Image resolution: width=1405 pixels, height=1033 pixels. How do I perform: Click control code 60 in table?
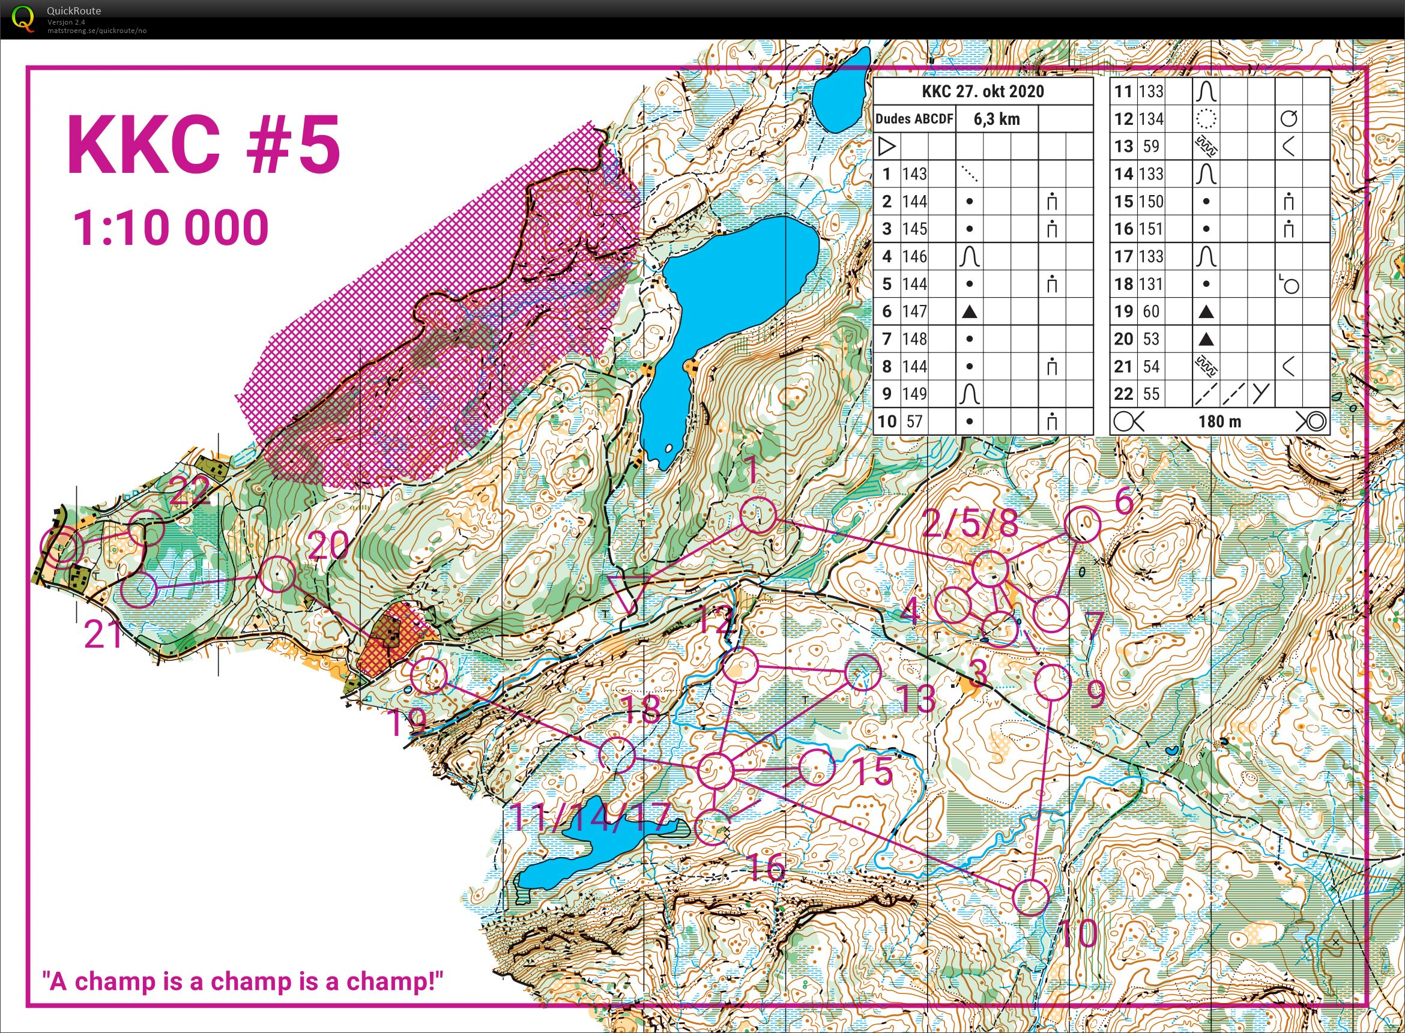(x=1151, y=312)
